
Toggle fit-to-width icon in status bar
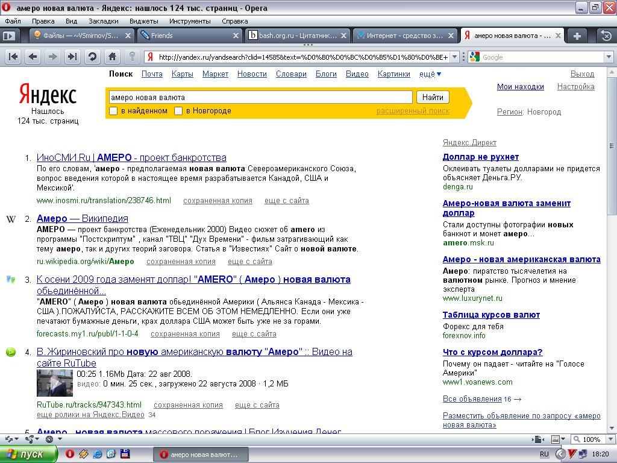(x=538, y=439)
